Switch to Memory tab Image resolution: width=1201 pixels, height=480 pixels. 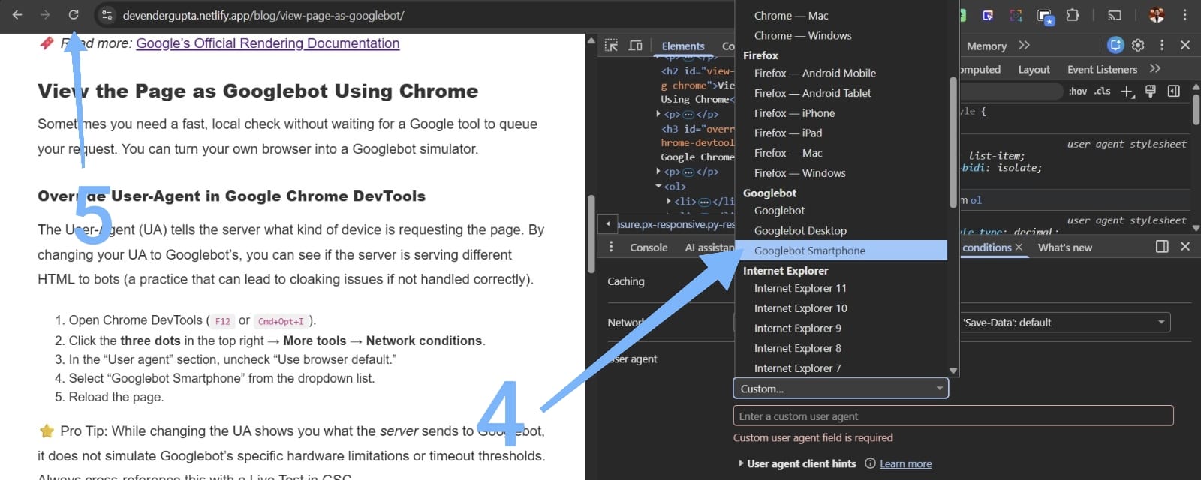click(x=986, y=46)
